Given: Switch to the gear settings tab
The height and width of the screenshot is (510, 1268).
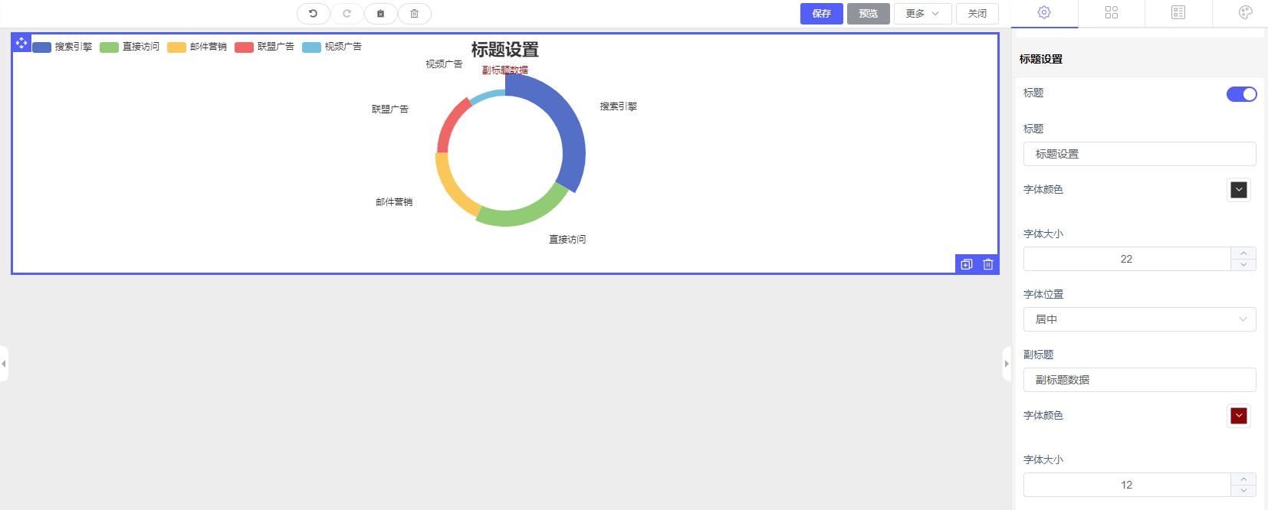Looking at the screenshot, I should point(1044,12).
